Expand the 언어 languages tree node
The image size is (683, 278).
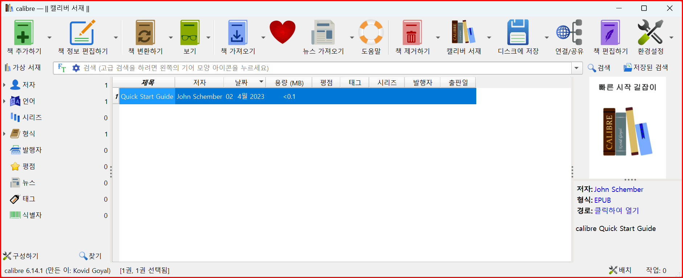coord(4,101)
